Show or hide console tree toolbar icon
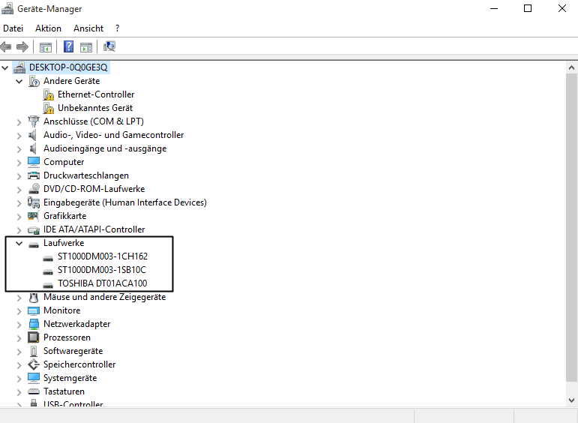The image size is (578, 423). (46, 46)
